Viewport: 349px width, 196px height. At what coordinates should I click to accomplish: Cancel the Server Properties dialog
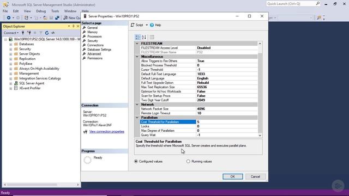pyautogui.click(x=255, y=176)
